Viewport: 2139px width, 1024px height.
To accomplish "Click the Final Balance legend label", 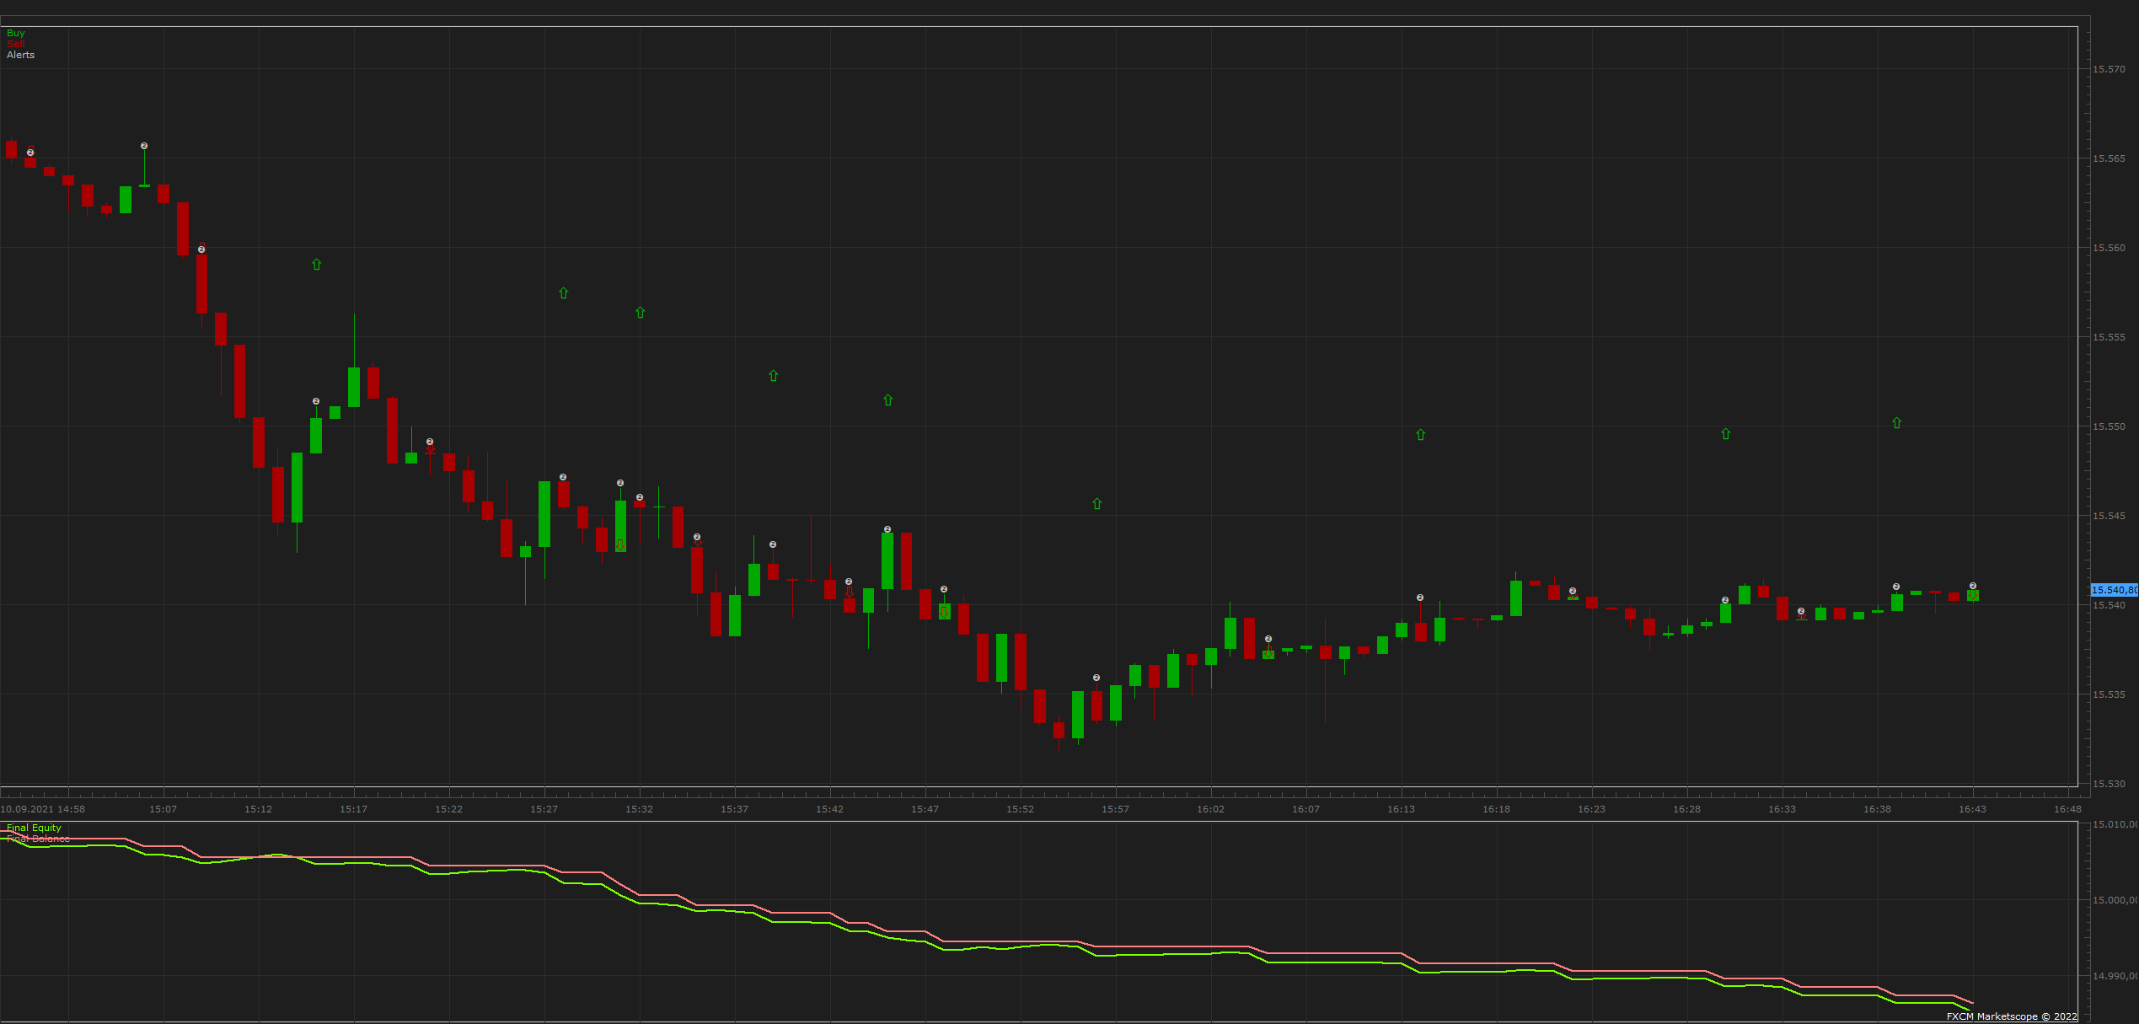I will (x=38, y=839).
